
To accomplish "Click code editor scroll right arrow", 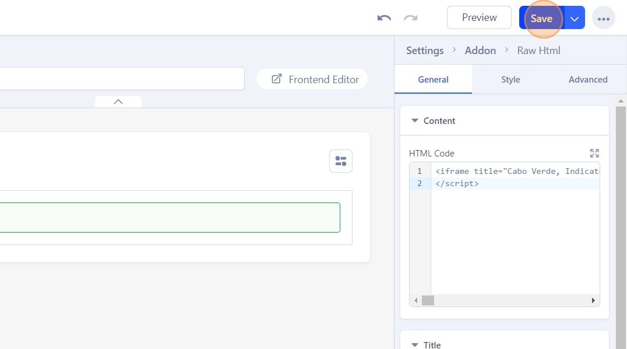I will pos(593,300).
